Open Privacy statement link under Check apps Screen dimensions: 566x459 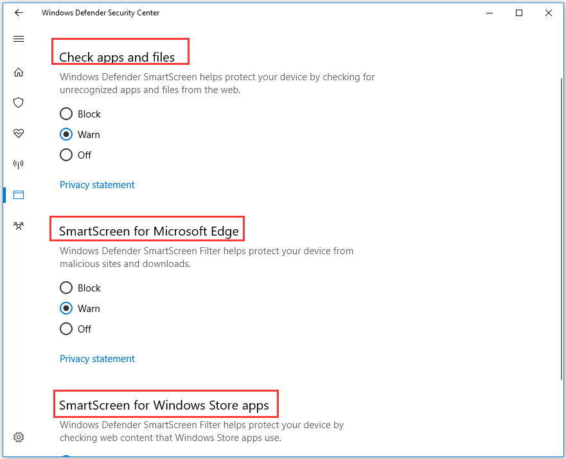97,185
